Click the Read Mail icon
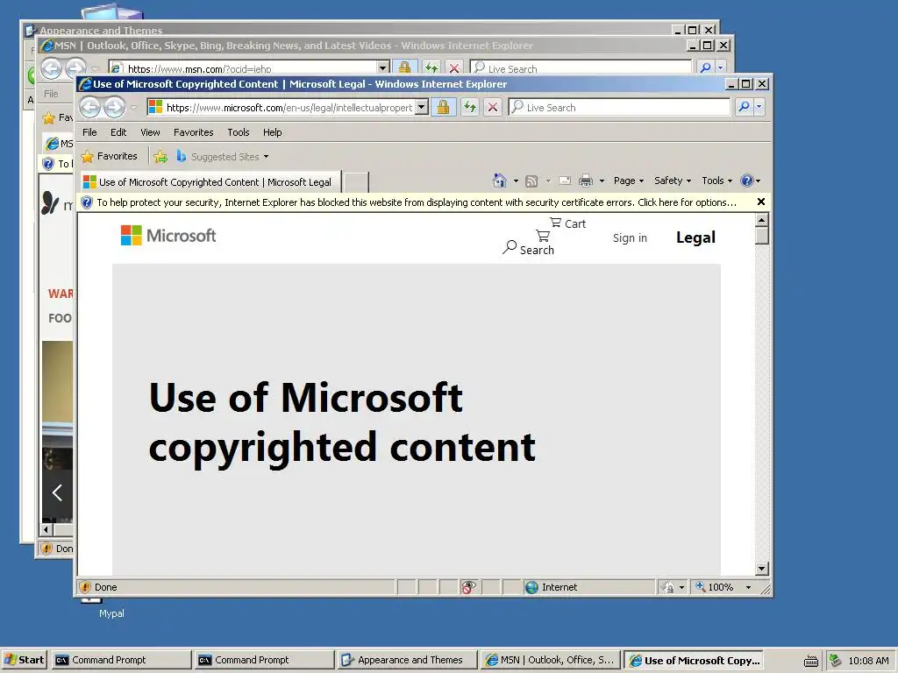The image size is (898, 673). [565, 181]
